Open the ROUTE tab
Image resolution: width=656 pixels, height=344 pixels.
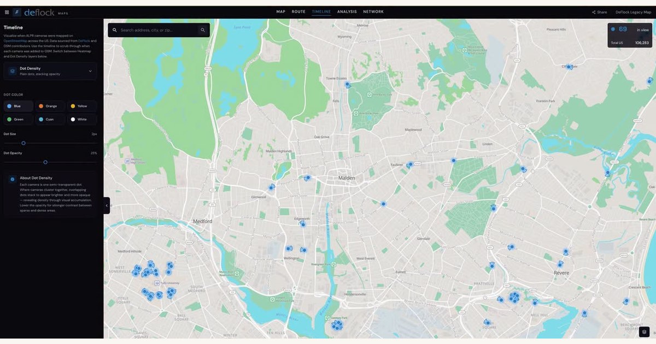[298, 11]
